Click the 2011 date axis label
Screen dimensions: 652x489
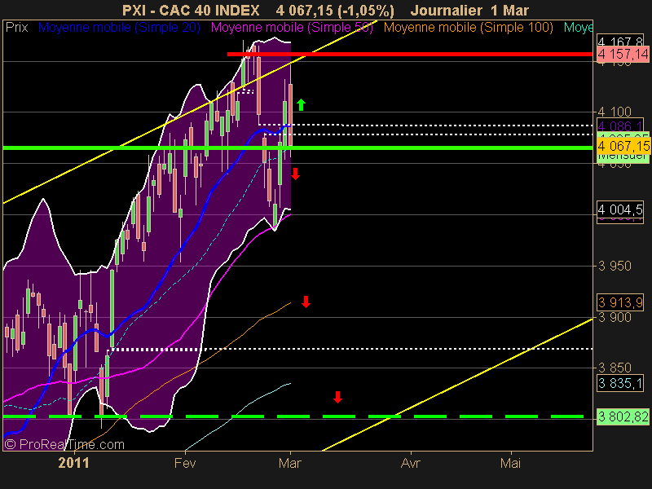point(73,463)
